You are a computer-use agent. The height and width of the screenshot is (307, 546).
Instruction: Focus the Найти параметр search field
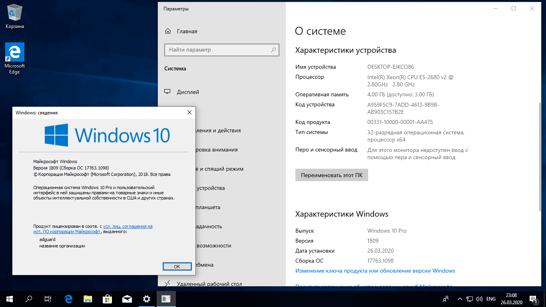(221, 50)
